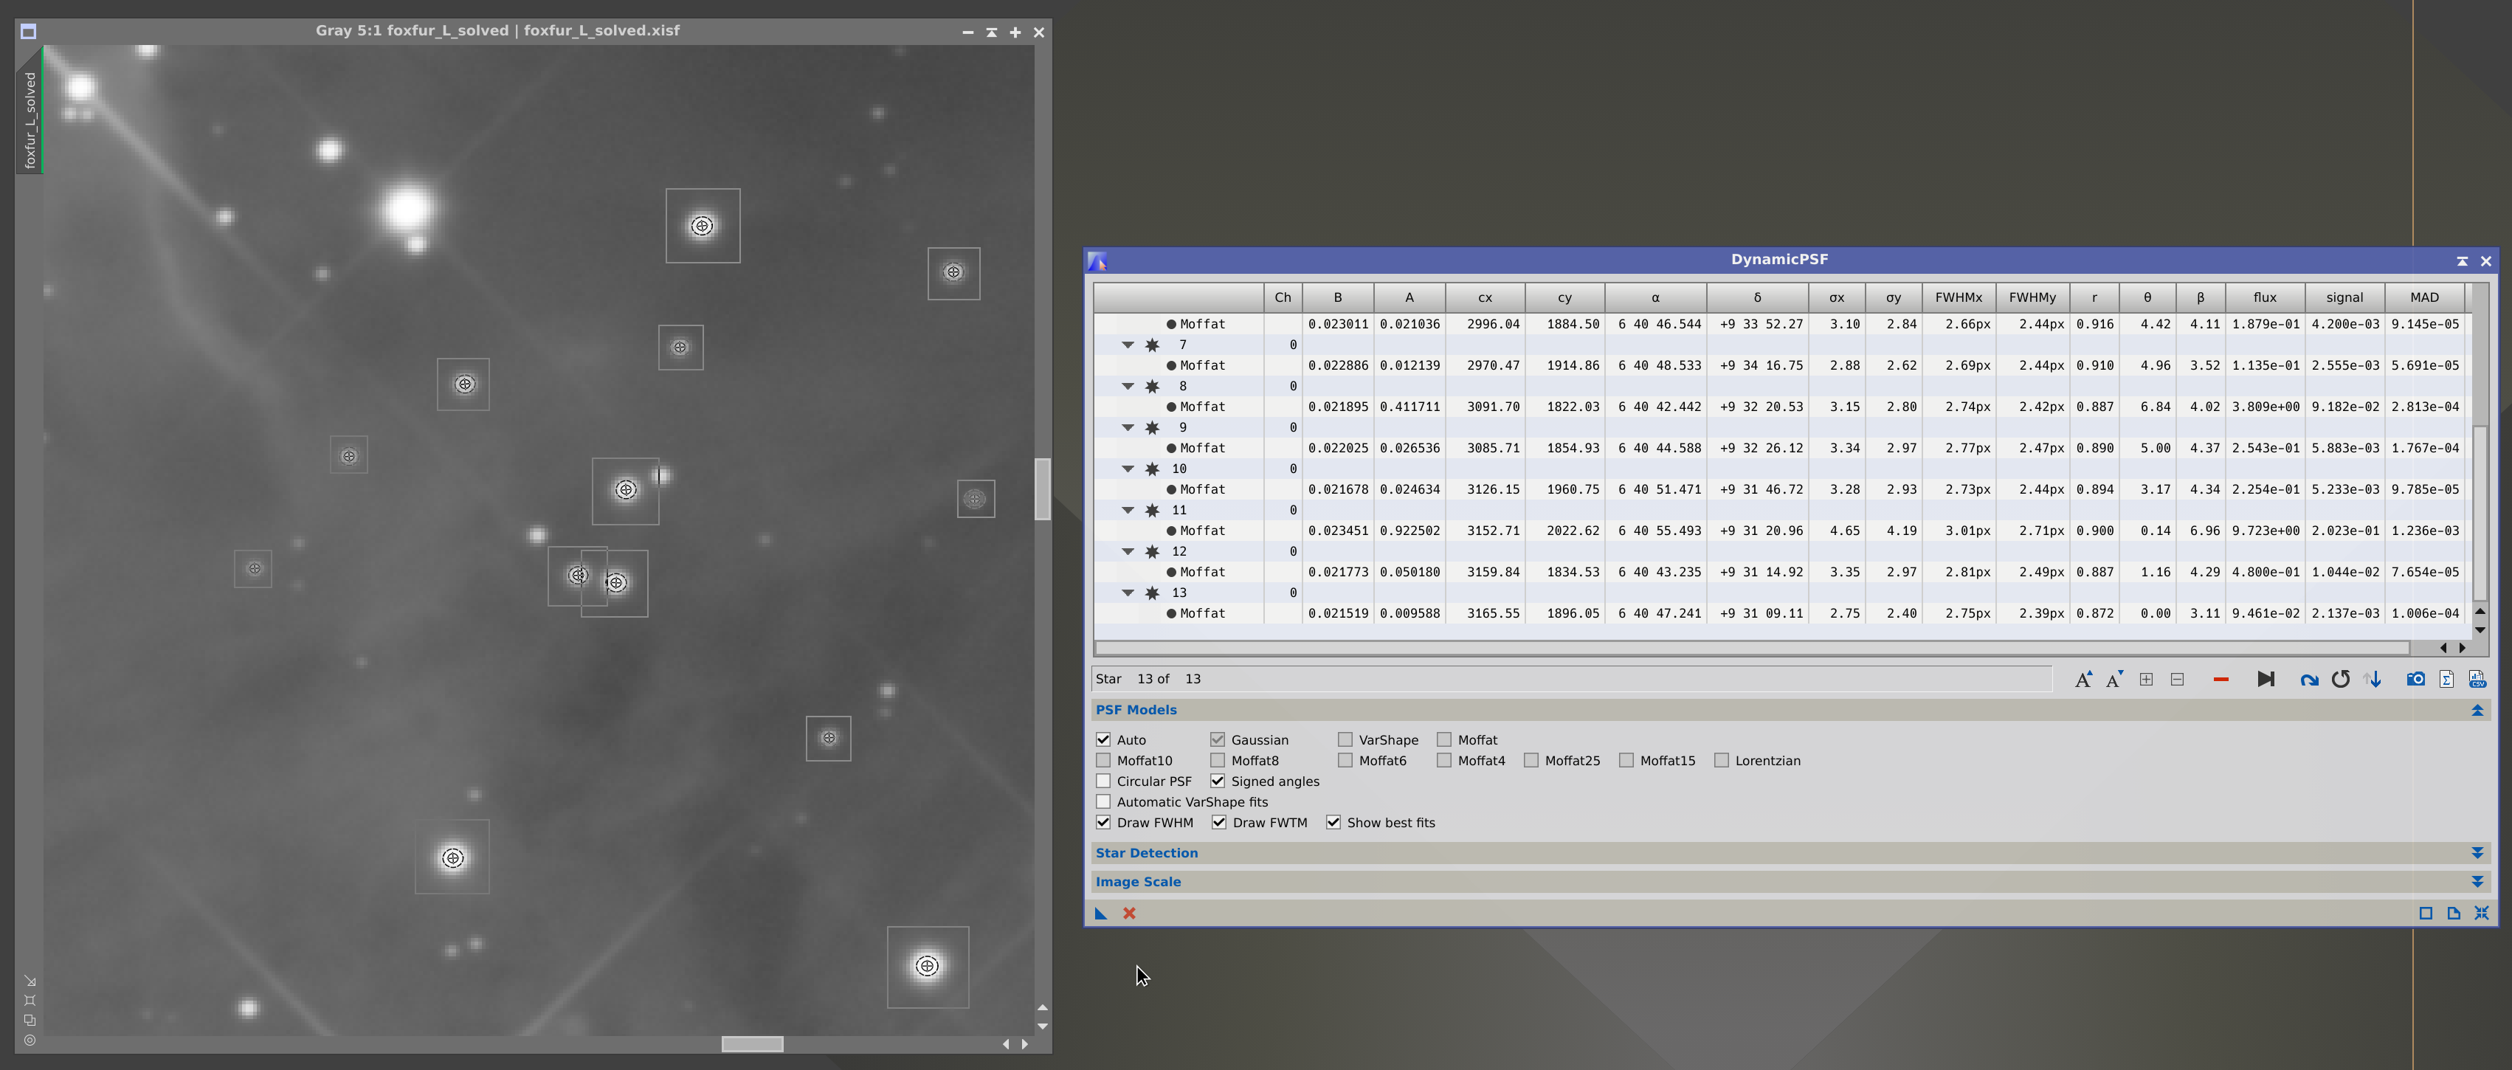Collapse star 7 tree node
The height and width of the screenshot is (1070, 2512).
pyautogui.click(x=1128, y=345)
